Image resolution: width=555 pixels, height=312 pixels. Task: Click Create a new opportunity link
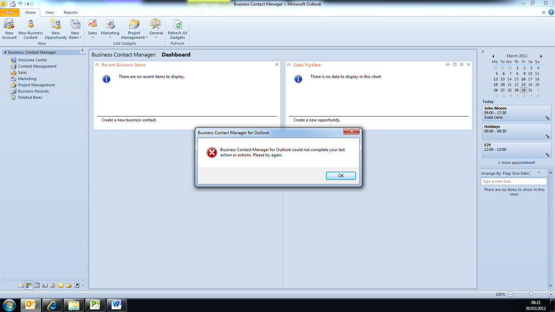[317, 120]
